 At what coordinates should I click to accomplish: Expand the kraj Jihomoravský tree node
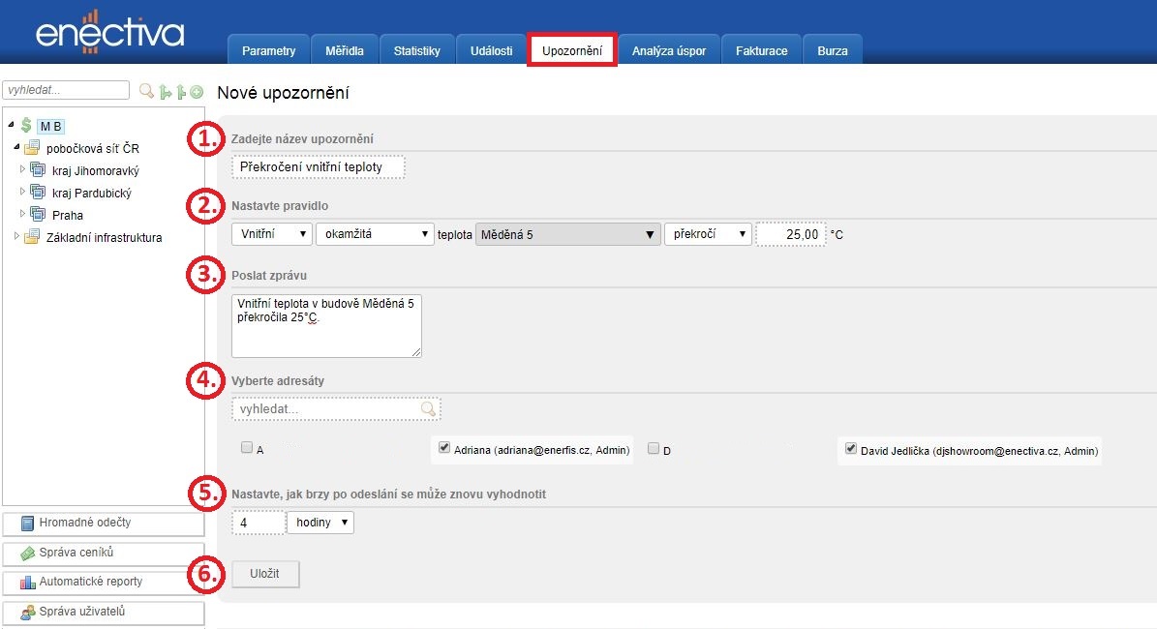tap(23, 169)
